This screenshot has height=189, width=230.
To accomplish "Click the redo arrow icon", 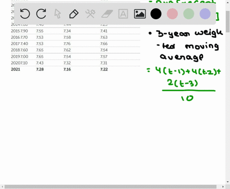I will tap(41, 14).
